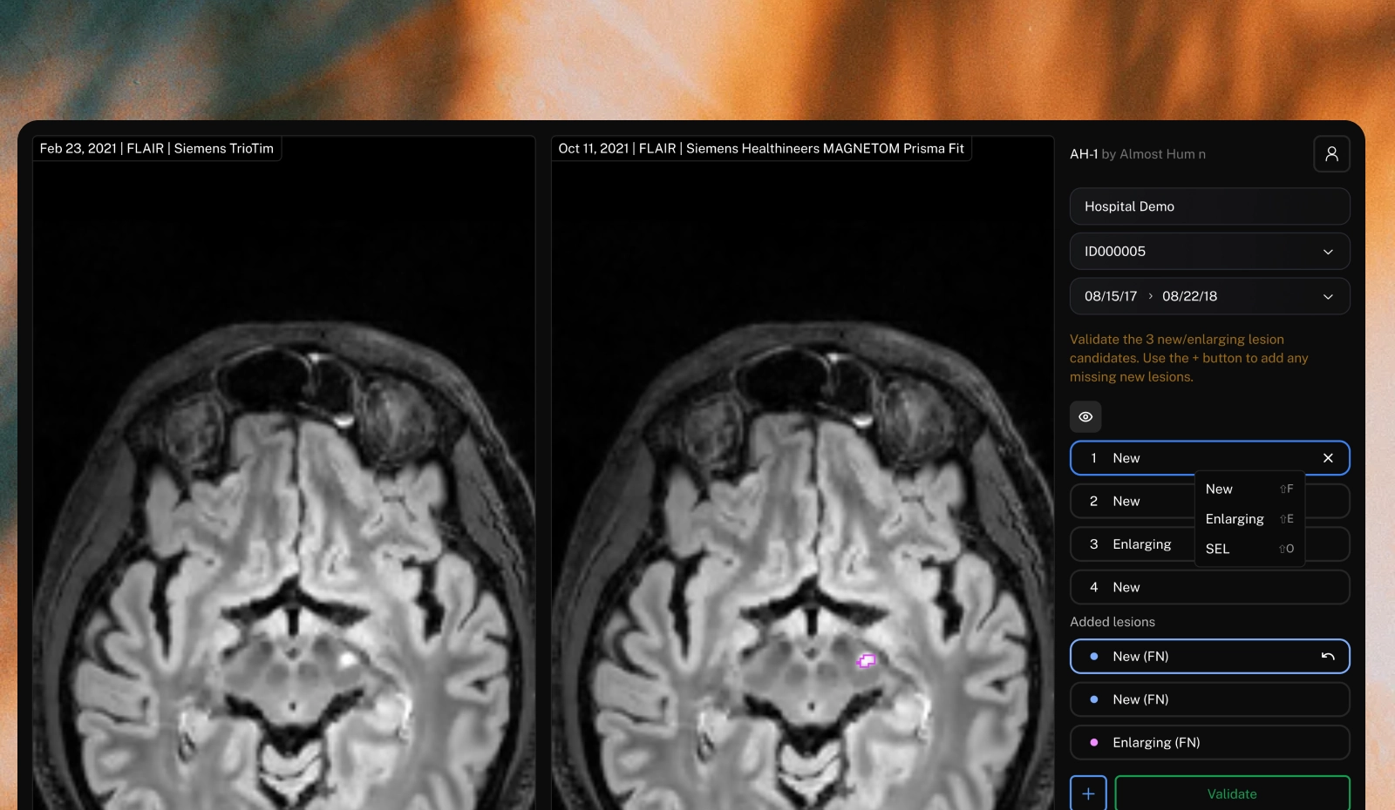The width and height of the screenshot is (1395, 810).
Task: Open the 08/15/17 to 08/22/18 date range dropdown
Action: pos(1209,296)
